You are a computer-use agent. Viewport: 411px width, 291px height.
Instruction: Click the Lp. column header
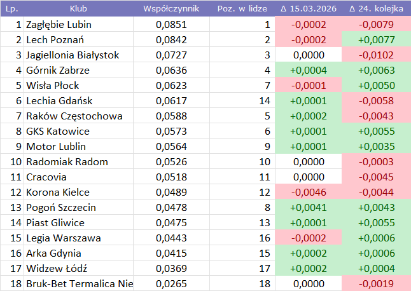[12, 9]
